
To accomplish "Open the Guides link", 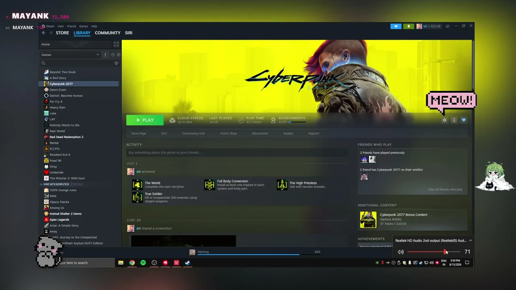I will tap(288, 133).
